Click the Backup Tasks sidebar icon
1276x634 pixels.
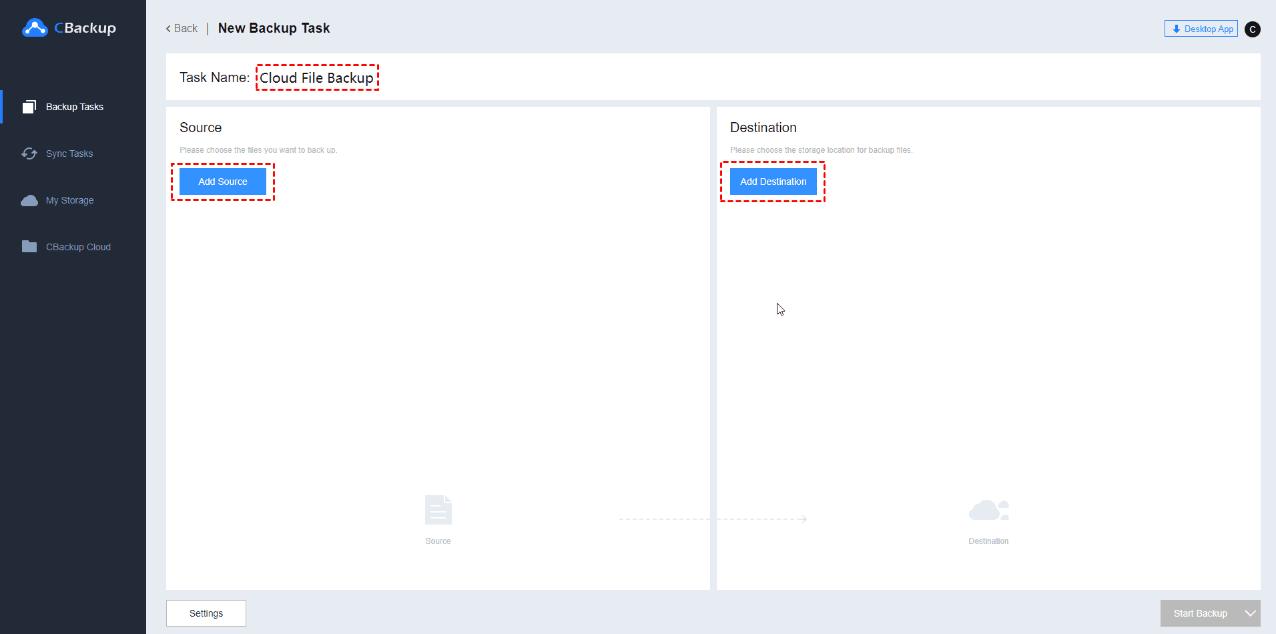29,107
